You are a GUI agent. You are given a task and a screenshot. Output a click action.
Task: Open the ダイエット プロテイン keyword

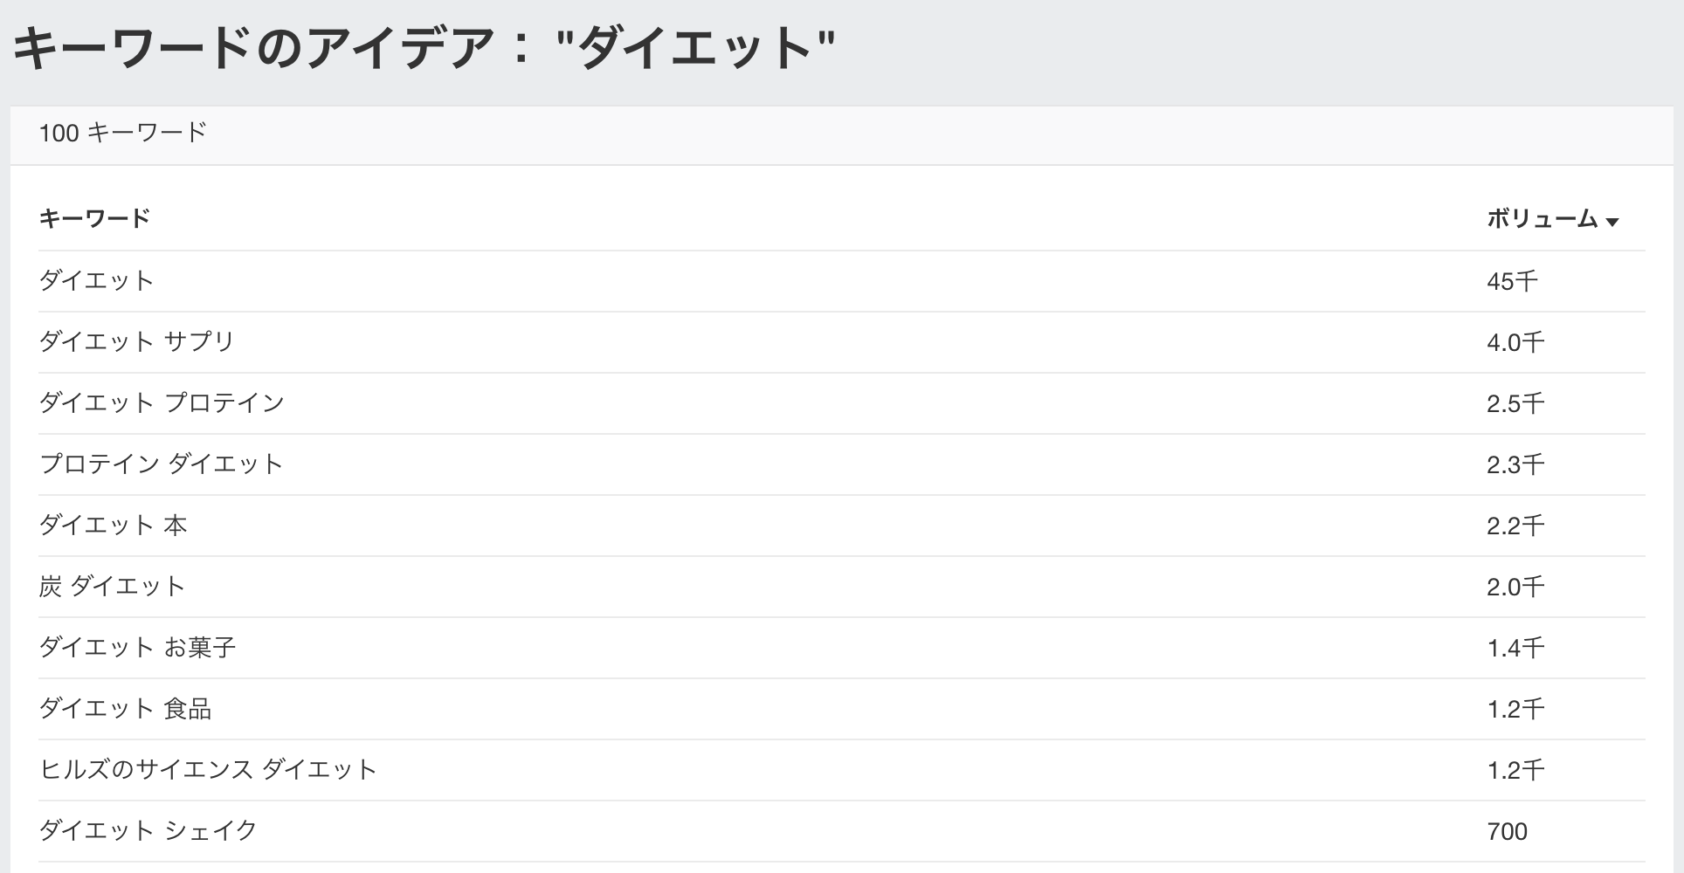(x=162, y=402)
